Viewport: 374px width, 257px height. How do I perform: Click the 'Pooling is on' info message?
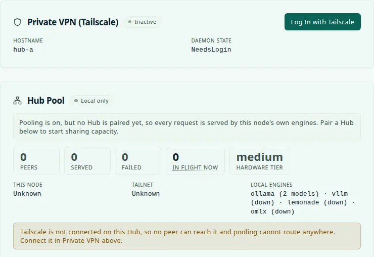(x=187, y=127)
